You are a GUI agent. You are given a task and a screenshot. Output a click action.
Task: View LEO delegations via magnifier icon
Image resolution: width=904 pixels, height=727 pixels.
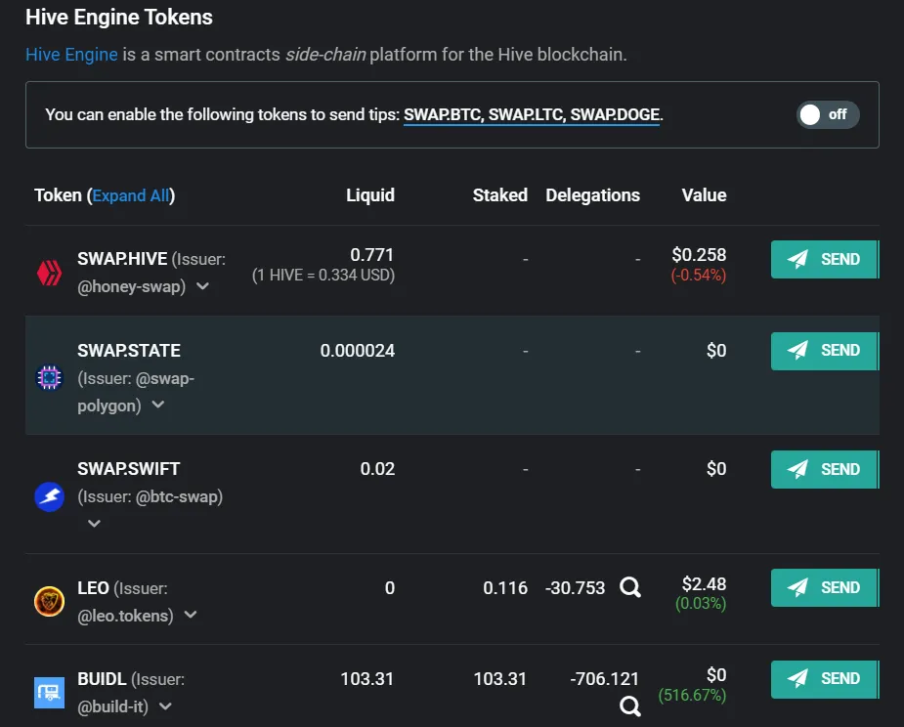pyautogui.click(x=629, y=587)
